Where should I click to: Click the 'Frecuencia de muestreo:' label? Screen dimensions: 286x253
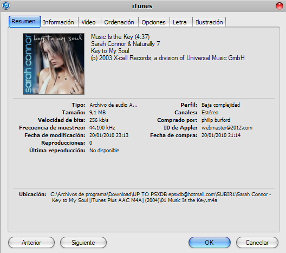[x=52, y=128]
